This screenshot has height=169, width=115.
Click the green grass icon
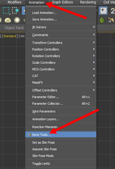pyautogui.click(x=102, y=20)
